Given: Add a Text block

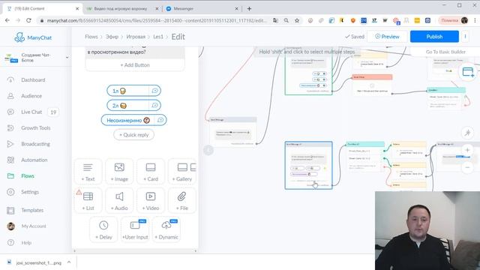Looking at the screenshot, I should point(88,172).
